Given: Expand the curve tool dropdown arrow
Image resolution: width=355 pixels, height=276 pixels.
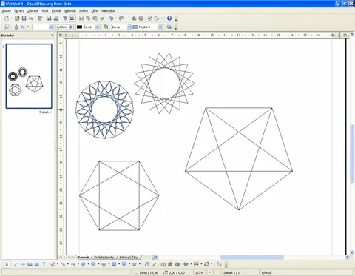Looking at the screenshot, I should click(x=58, y=264).
